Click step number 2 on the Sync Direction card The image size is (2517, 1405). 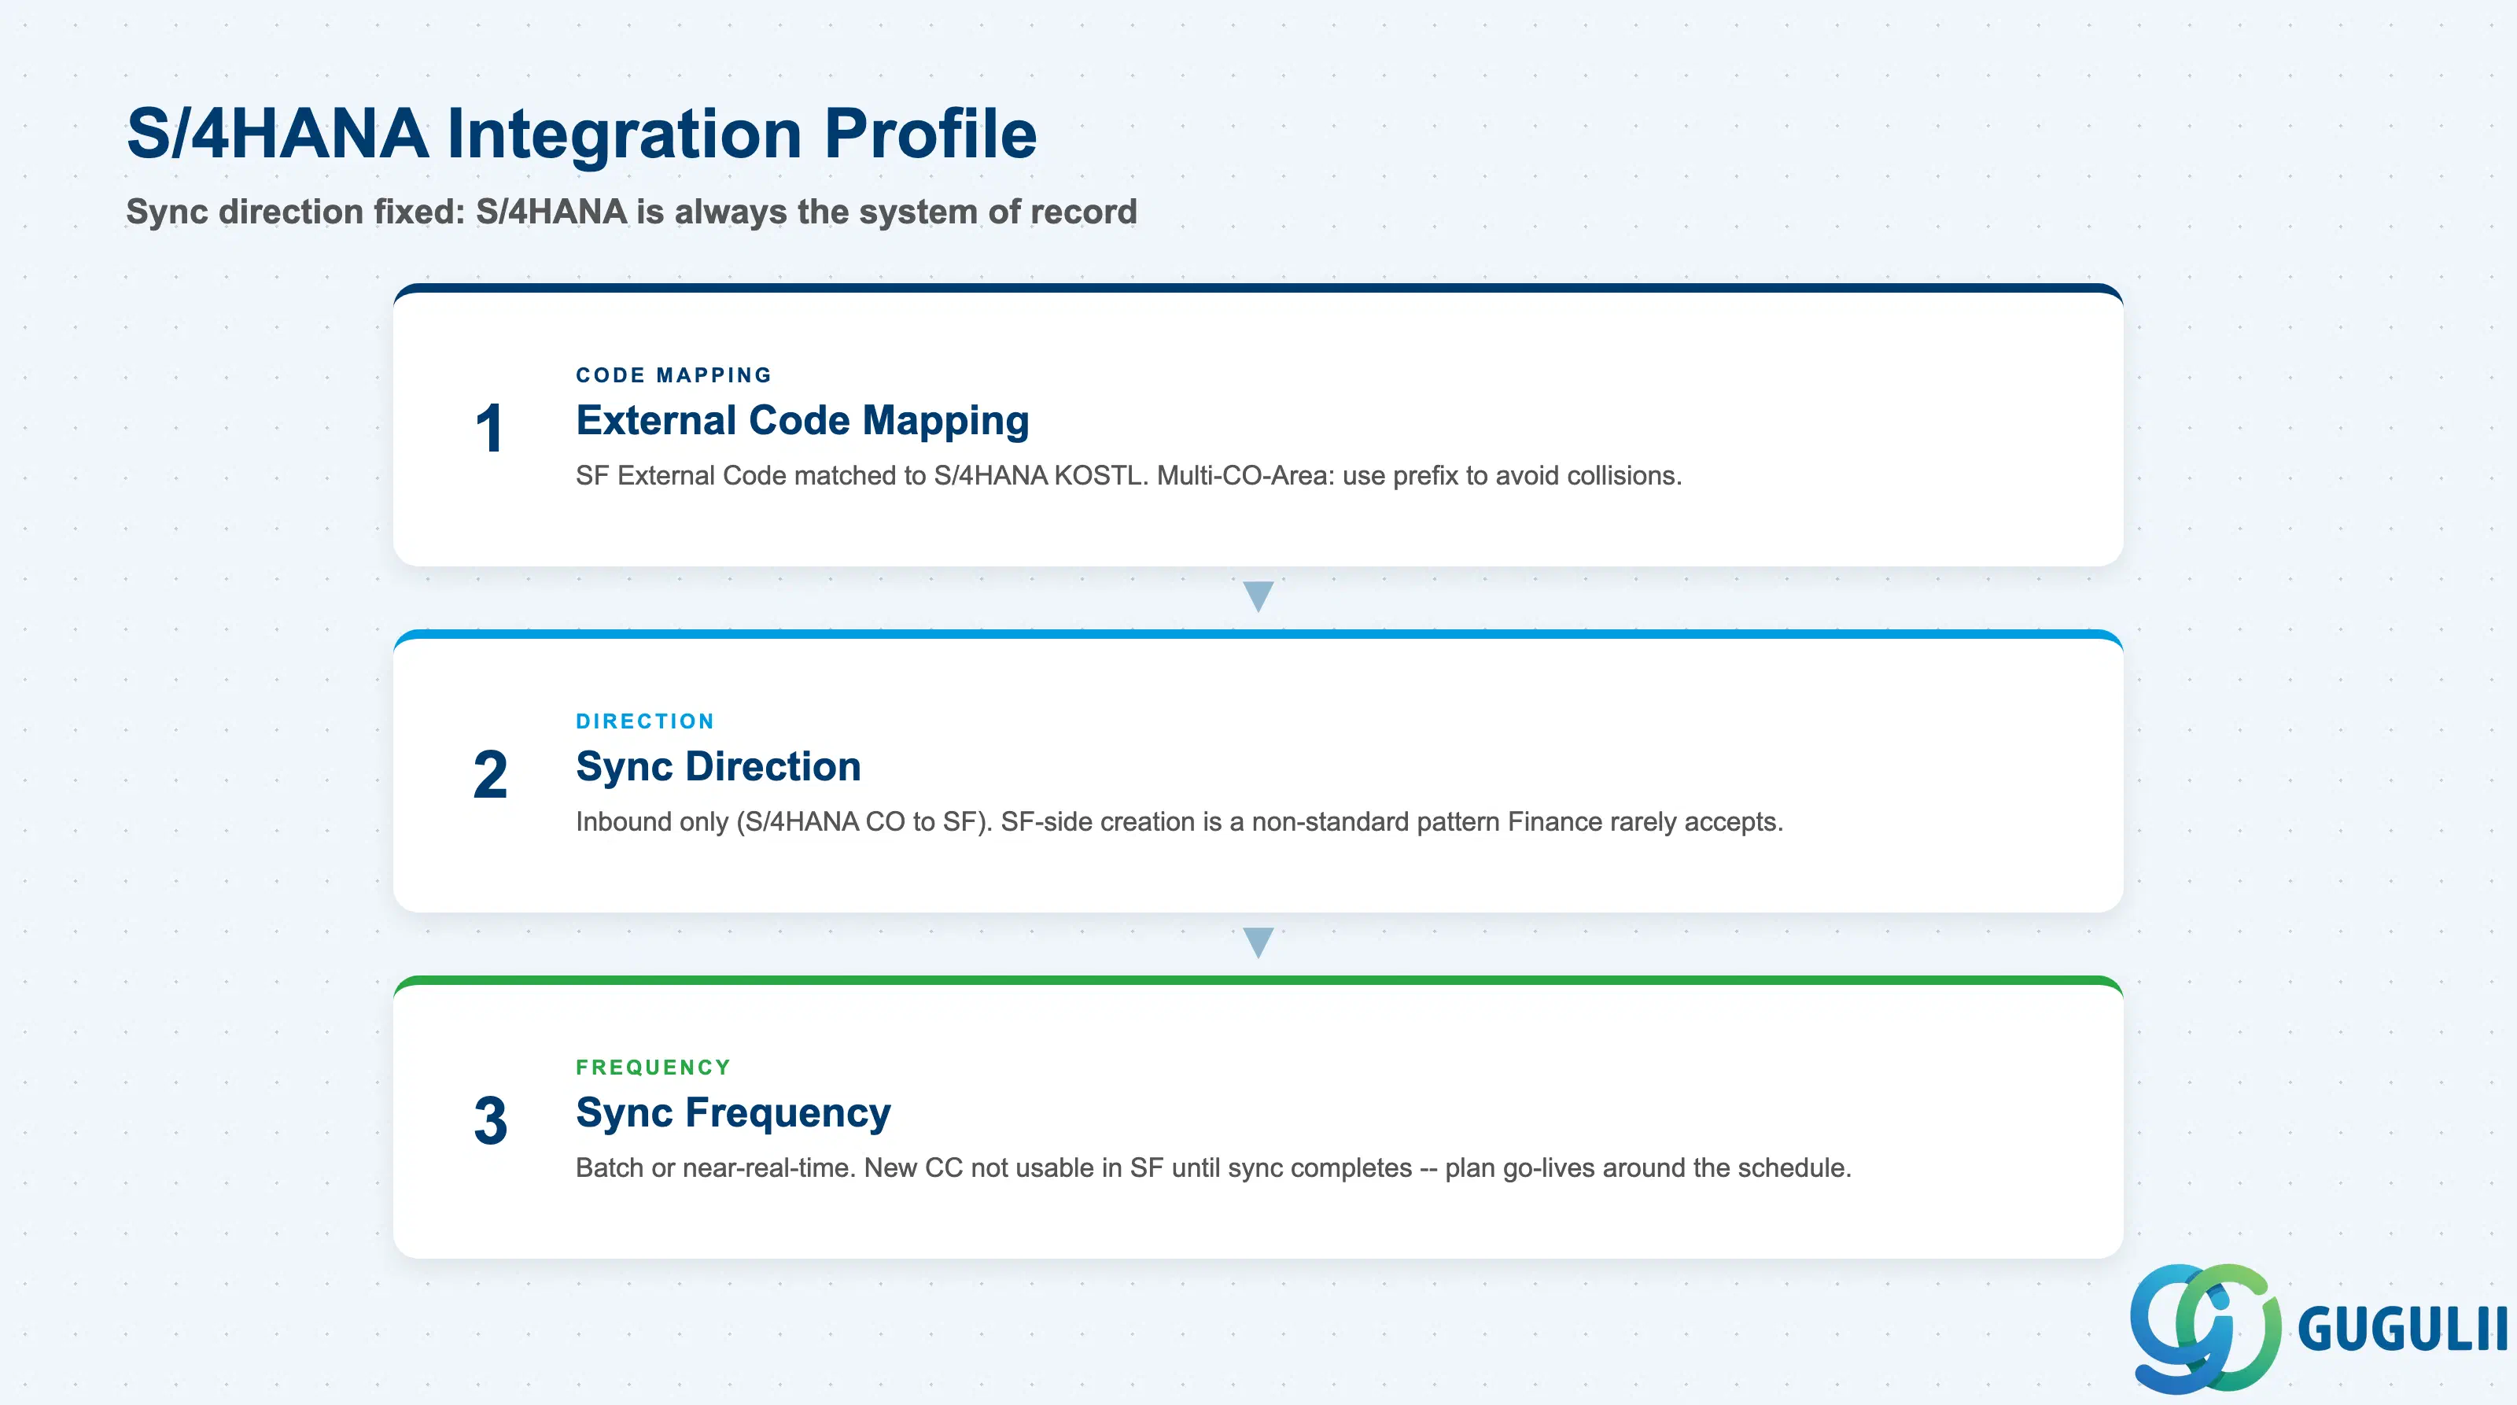[x=491, y=775]
